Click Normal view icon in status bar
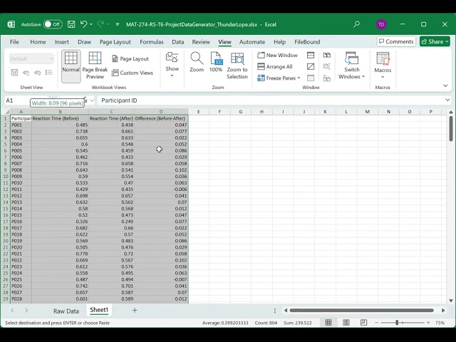This screenshot has width=456, height=342. 328,323
